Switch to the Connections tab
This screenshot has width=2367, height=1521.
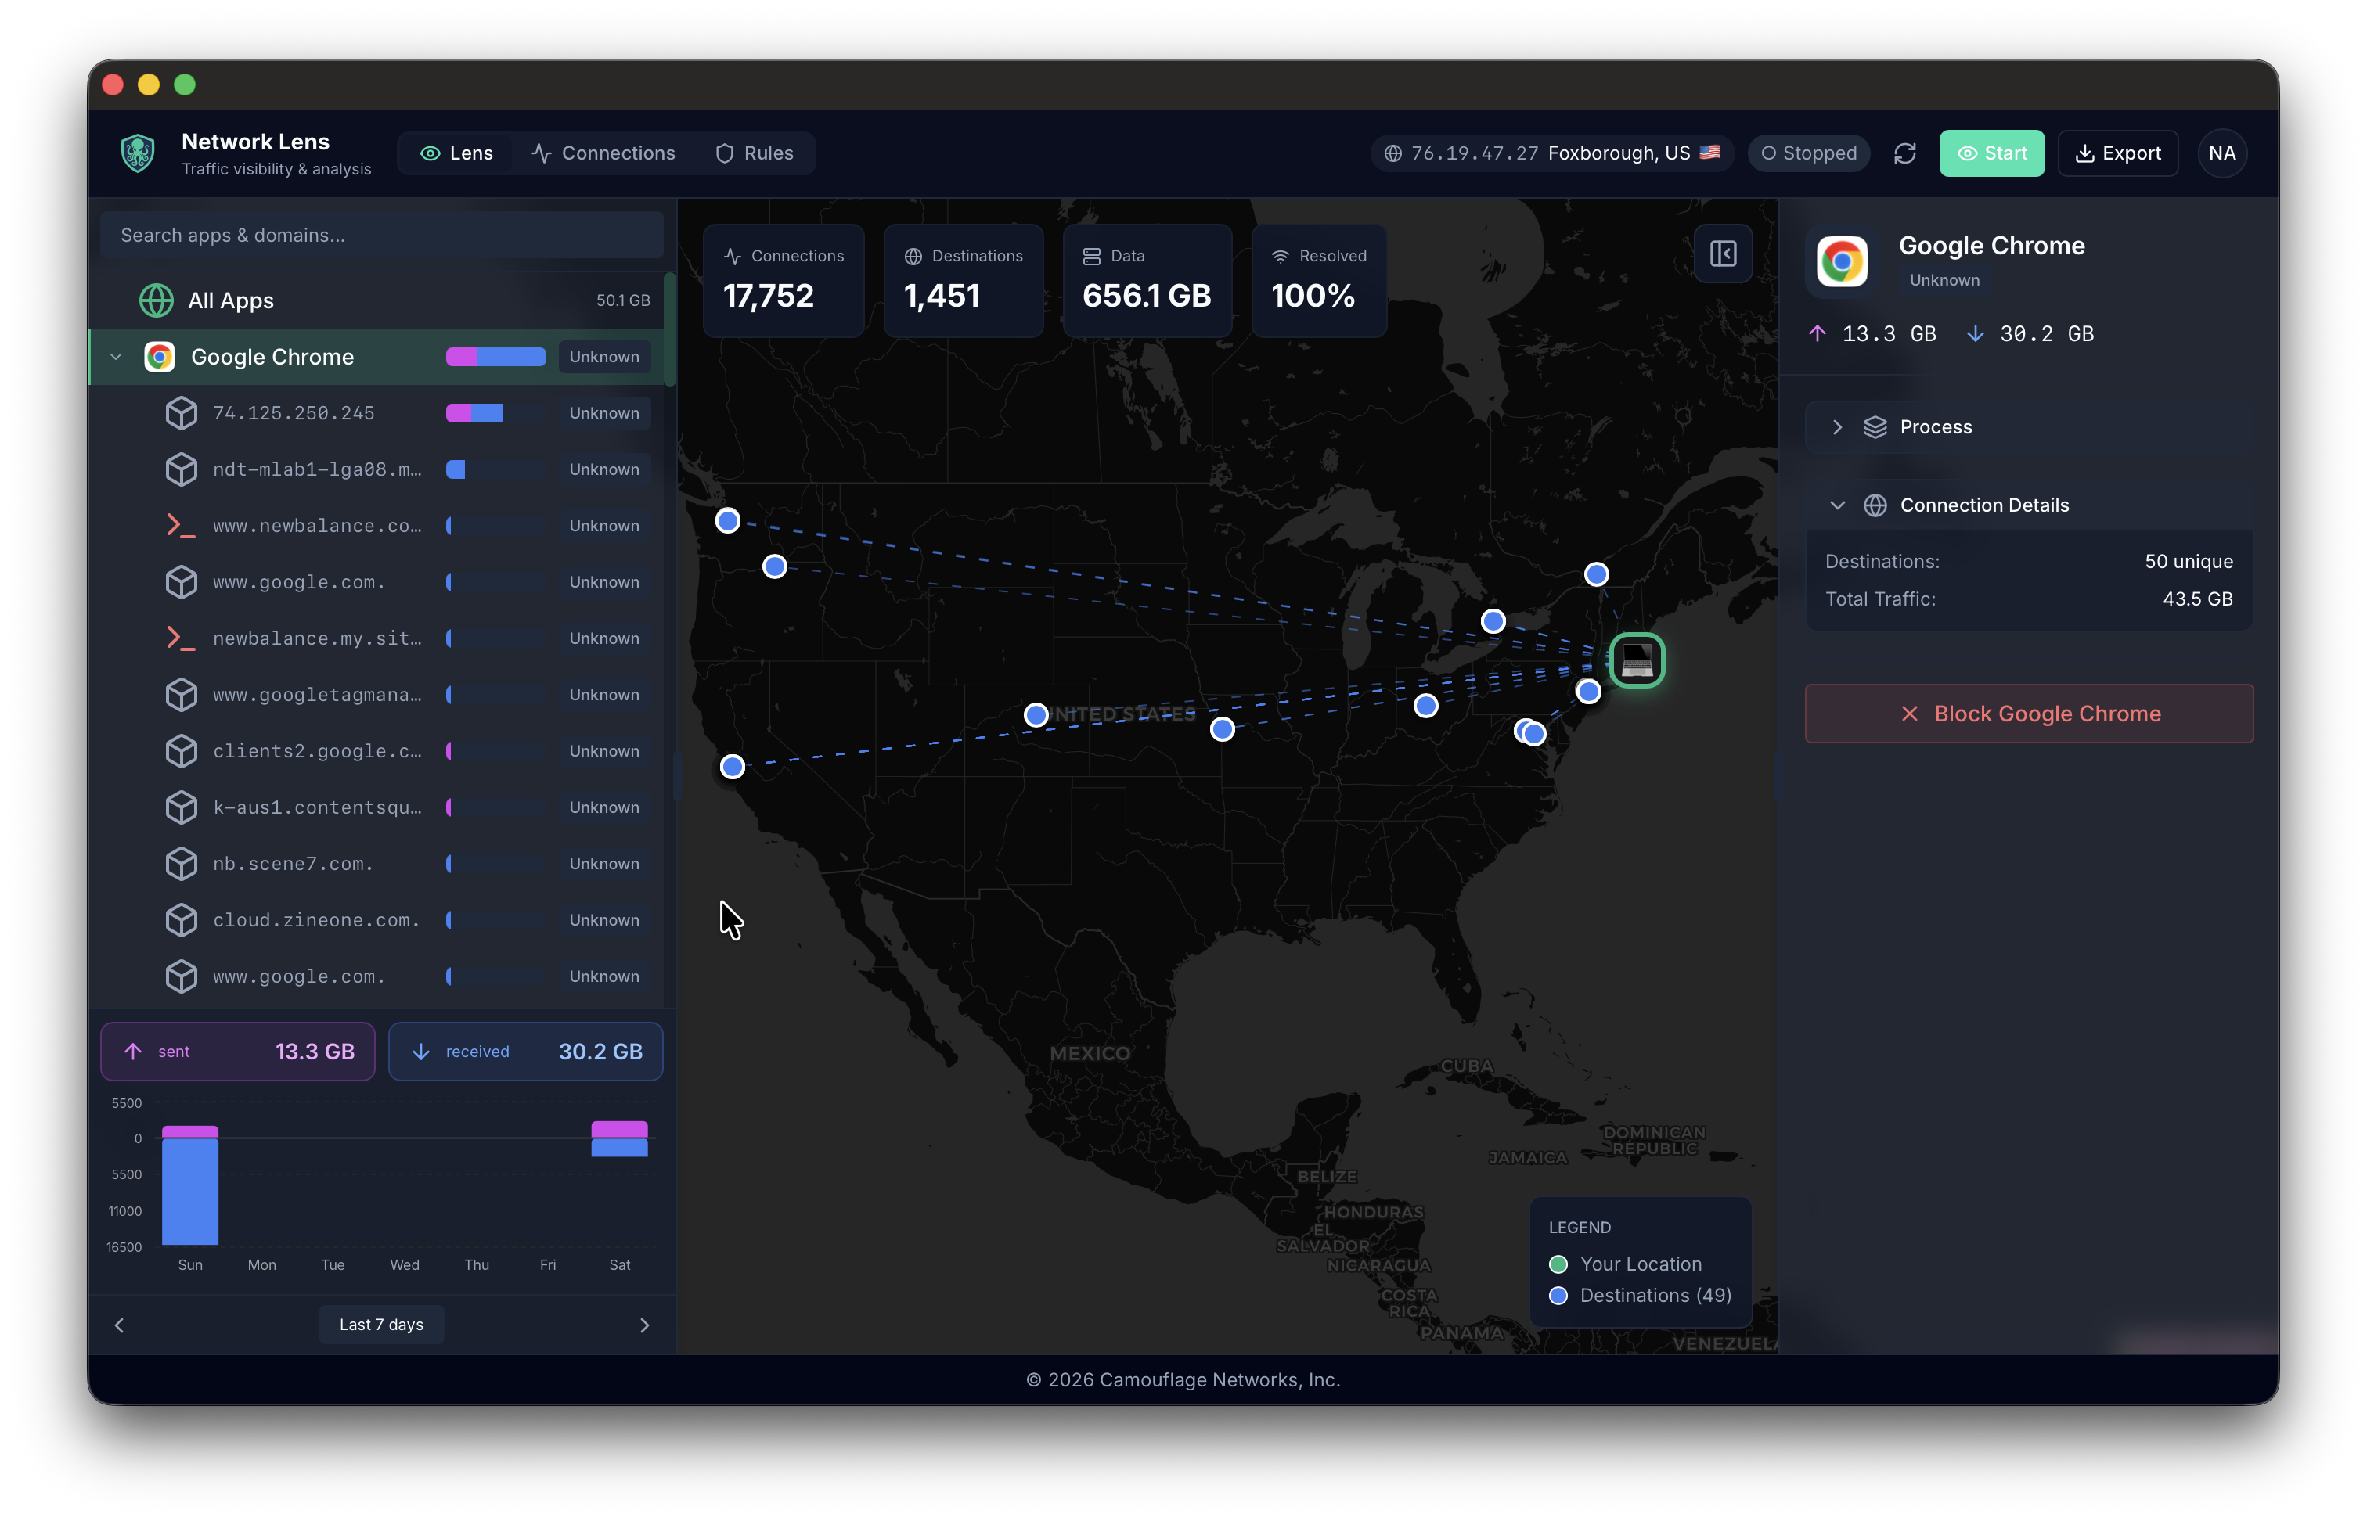pos(603,153)
